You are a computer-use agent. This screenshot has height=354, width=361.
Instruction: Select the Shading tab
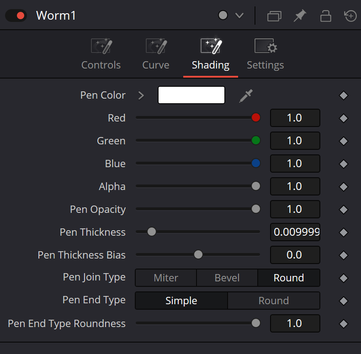[211, 54]
